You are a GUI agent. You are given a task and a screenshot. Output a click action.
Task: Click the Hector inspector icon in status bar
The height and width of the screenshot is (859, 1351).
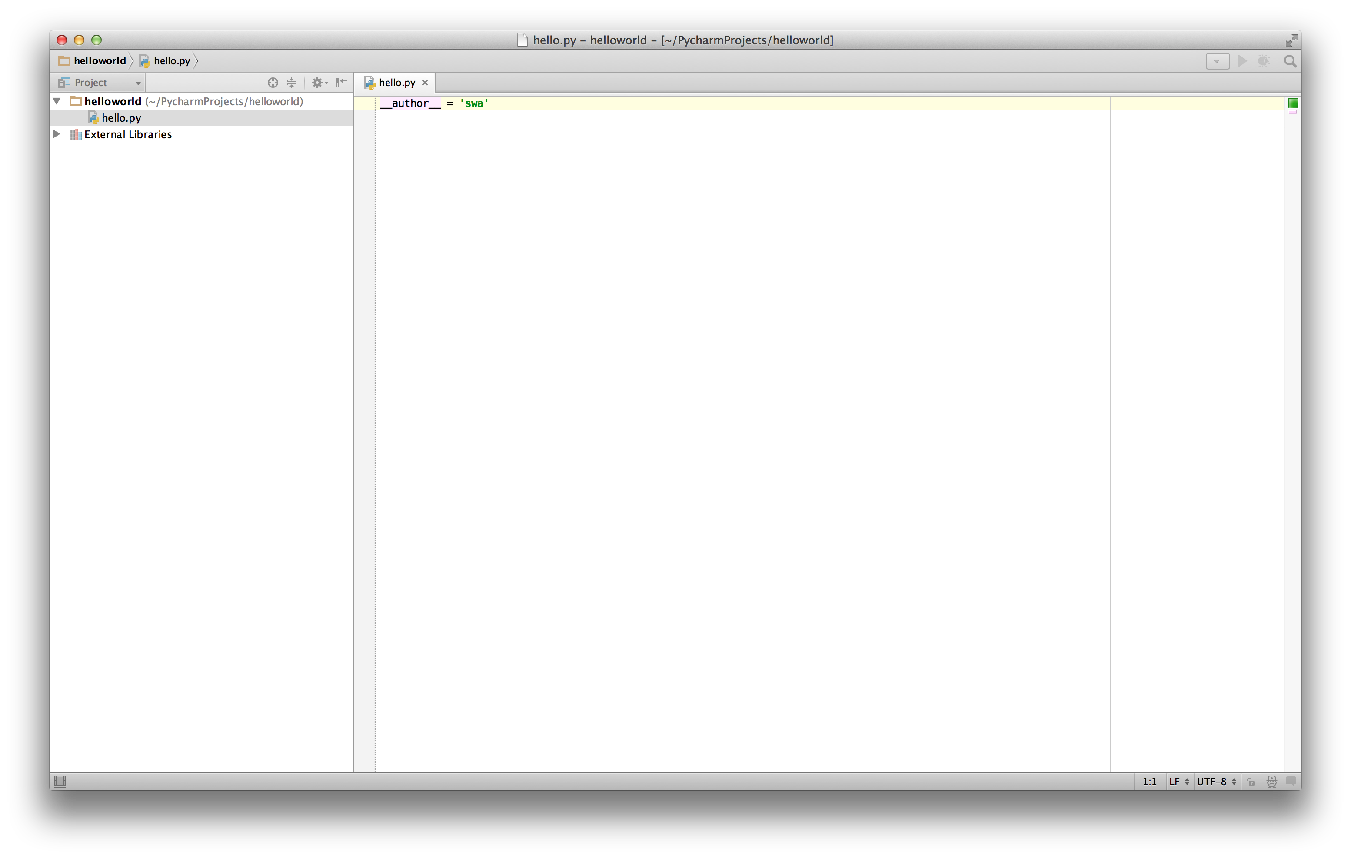pos(1272,781)
